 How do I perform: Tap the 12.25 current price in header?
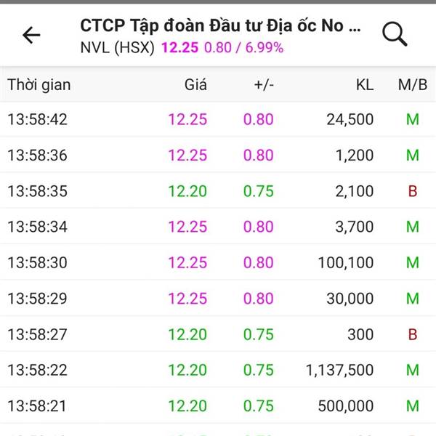[180, 47]
